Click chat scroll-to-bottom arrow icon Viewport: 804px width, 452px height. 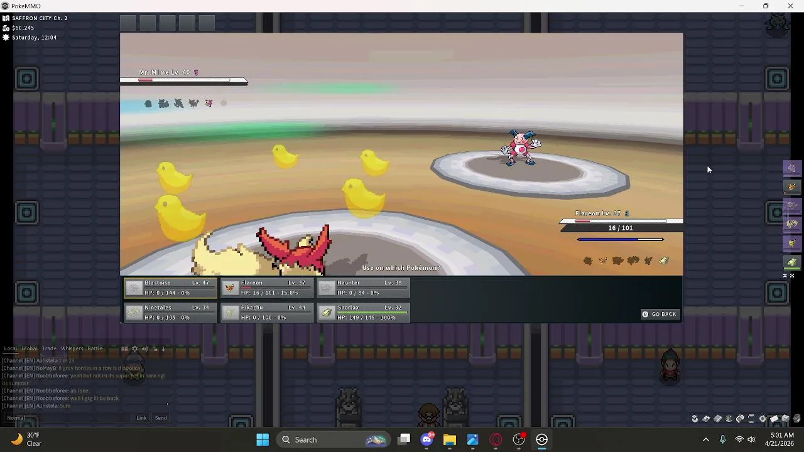tap(163, 348)
